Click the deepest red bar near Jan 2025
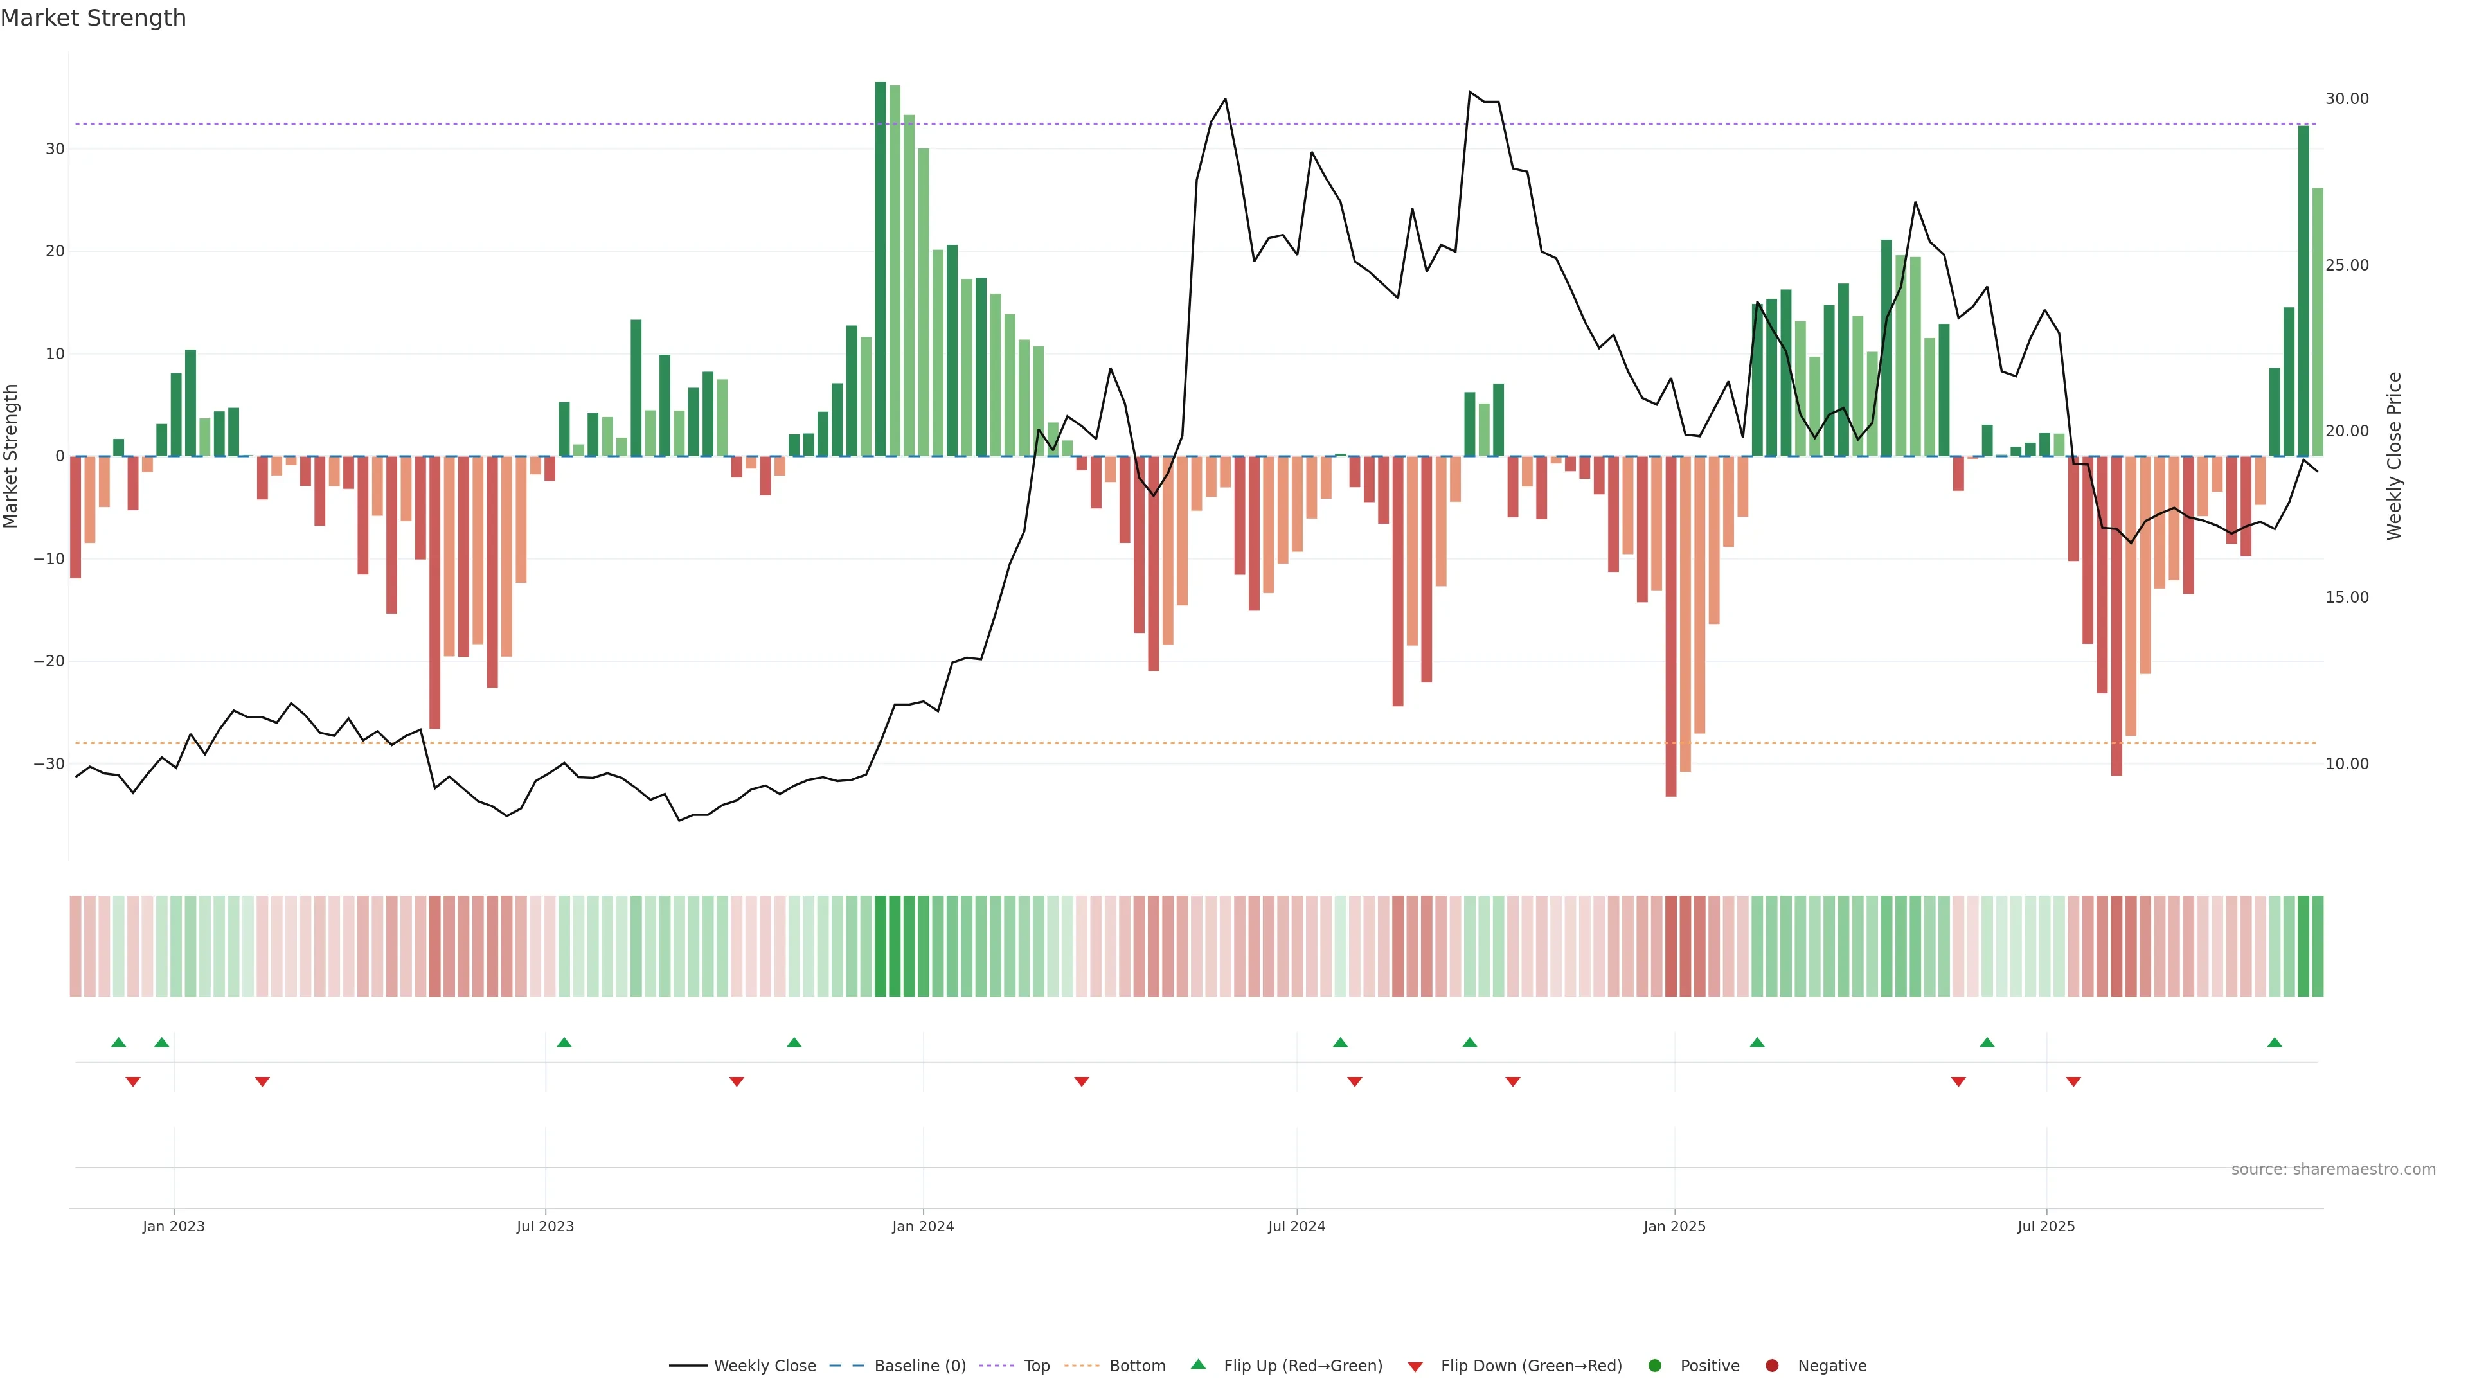The height and width of the screenshot is (1388, 2468). pyautogui.click(x=1671, y=625)
